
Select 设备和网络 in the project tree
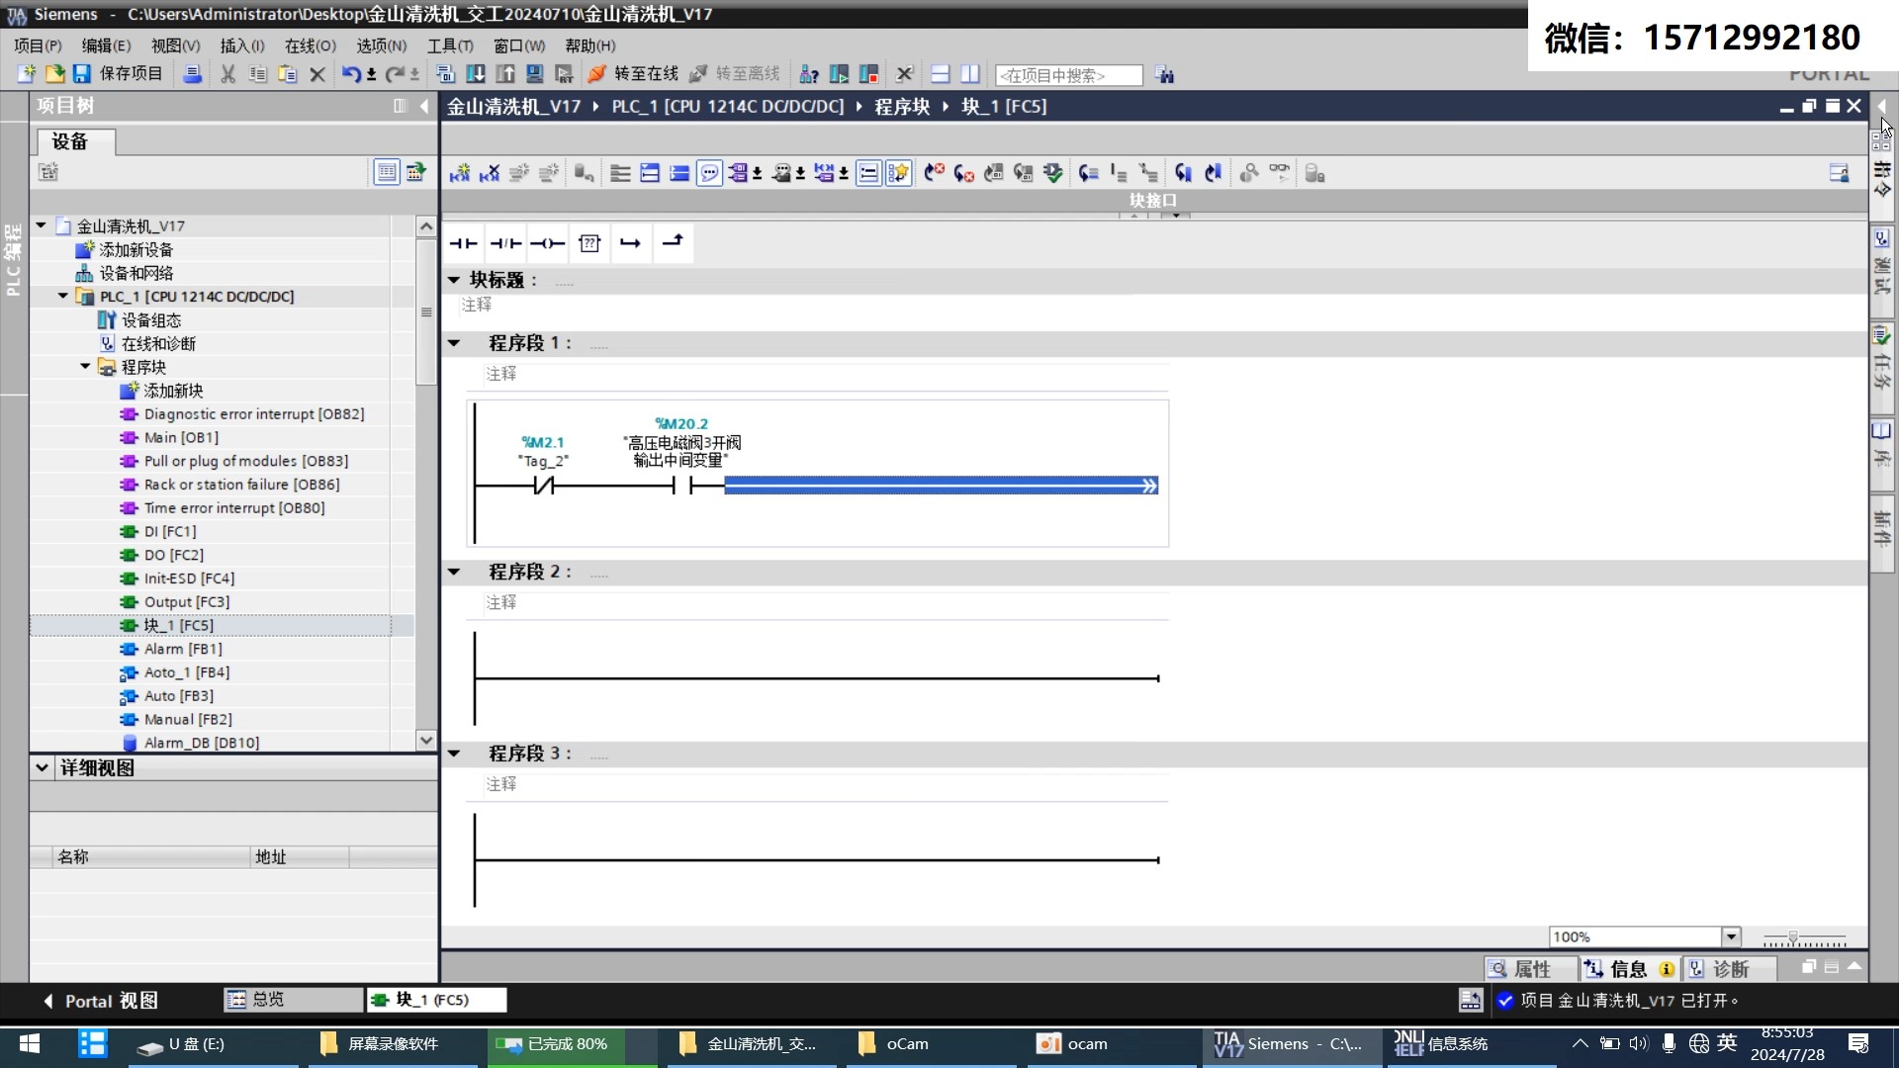(136, 273)
